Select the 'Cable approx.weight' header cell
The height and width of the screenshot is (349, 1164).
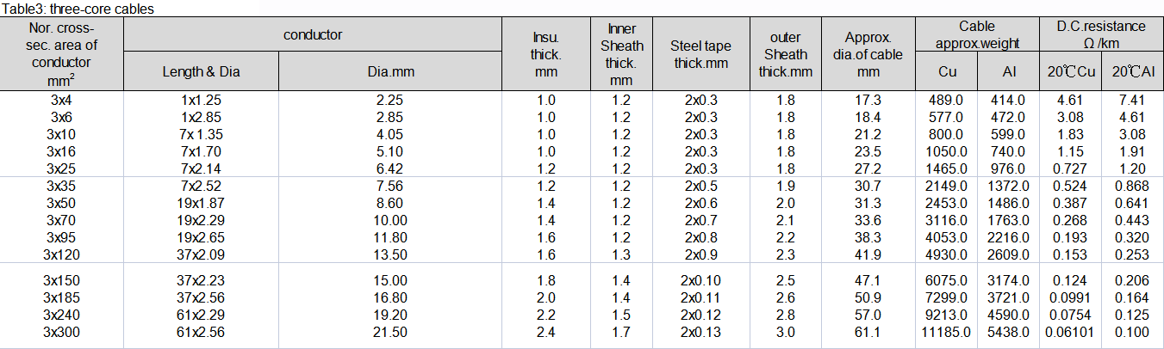click(977, 34)
